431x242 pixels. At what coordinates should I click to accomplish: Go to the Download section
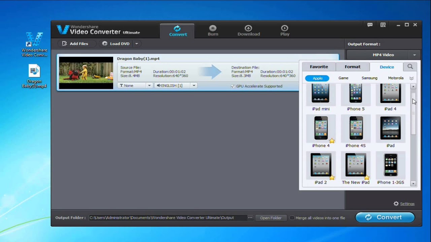coord(248,31)
